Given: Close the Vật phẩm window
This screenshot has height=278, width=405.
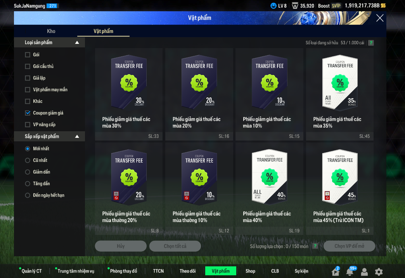Looking at the screenshot, I should click(380, 18).
